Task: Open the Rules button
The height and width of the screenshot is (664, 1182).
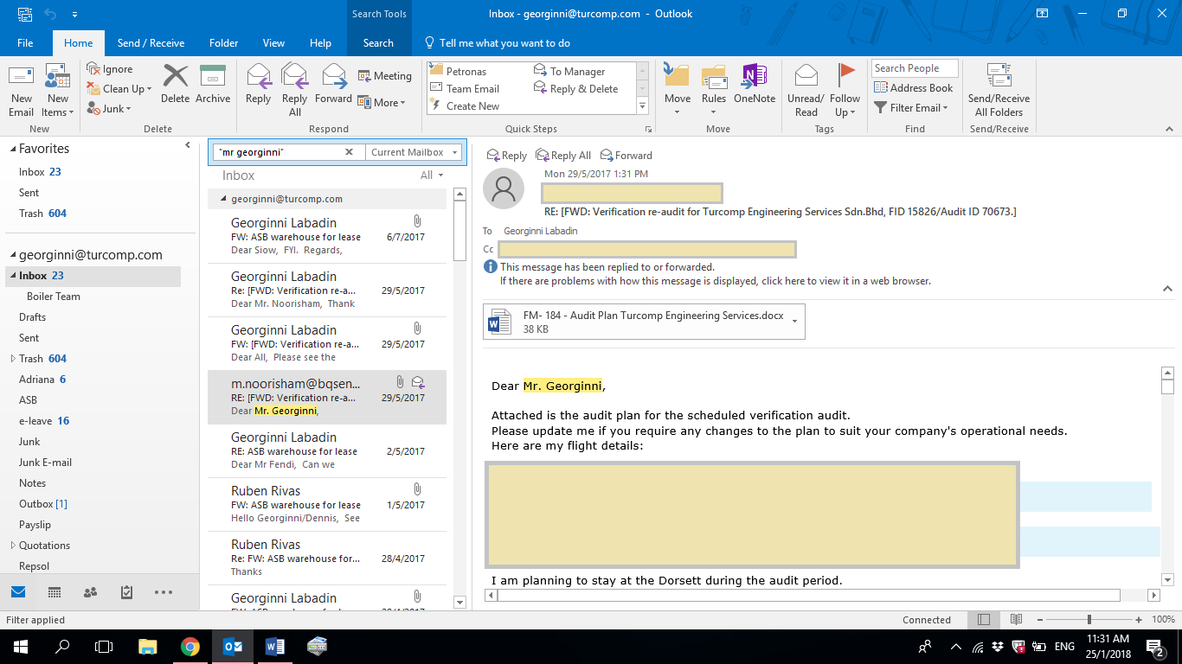Action: (714, 90)
